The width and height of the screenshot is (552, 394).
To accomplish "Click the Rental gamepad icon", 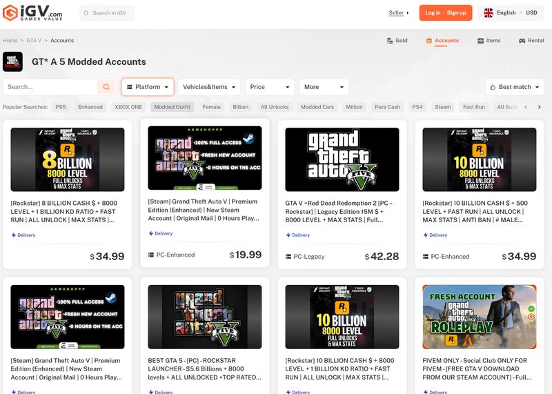I will 522,41.
